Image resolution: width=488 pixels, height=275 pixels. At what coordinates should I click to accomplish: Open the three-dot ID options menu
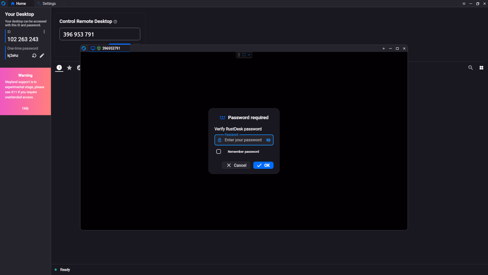coord(44,32)
